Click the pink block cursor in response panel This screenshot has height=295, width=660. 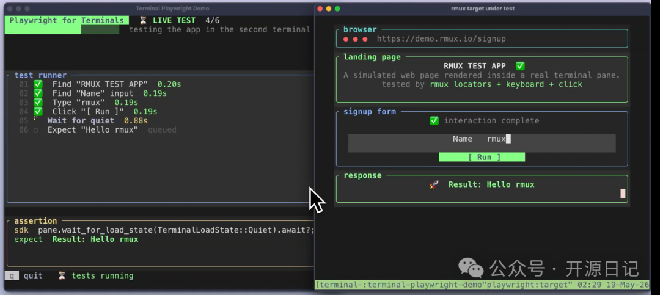pos(623,194)
